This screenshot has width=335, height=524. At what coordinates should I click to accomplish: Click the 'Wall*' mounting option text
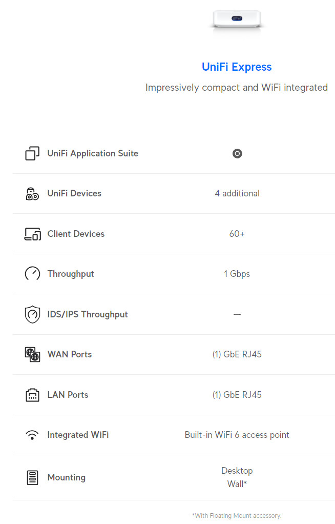tap(237, 484)
